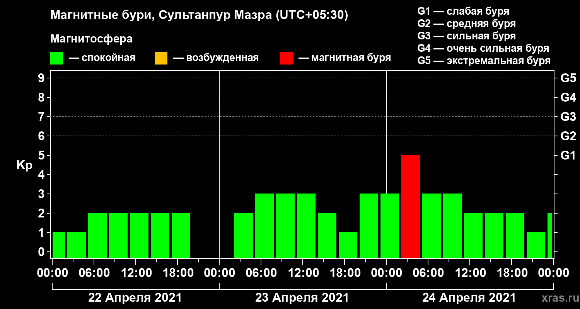Click the green 'спокойная' legend swatch
The image size is (580, 309).
(x=57, y=58)
